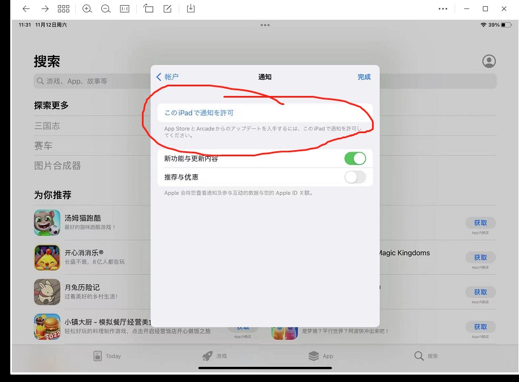Open the App tab

pos(321,356)
